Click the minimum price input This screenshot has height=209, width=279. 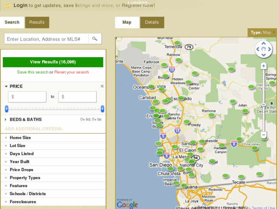[27, 97]
